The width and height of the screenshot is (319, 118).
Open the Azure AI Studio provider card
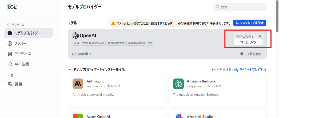tap(218, 114)
